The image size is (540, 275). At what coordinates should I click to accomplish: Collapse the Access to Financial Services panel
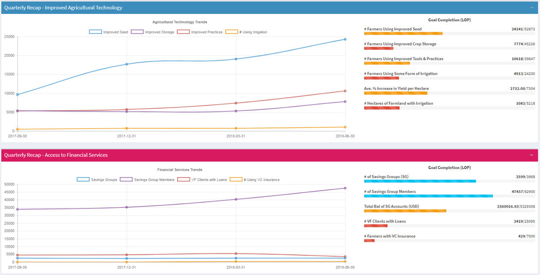531,155
